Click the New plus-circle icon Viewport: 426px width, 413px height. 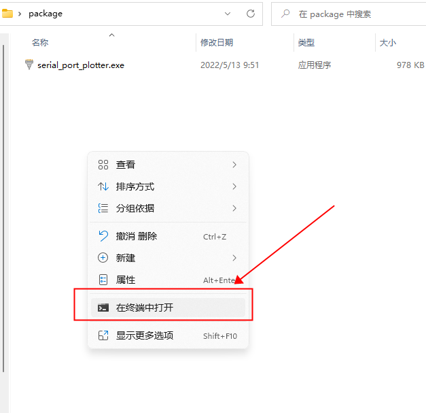[103, 258]
